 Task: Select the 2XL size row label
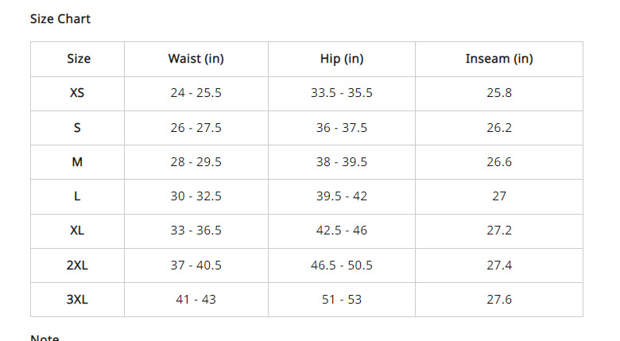point(77,265)
